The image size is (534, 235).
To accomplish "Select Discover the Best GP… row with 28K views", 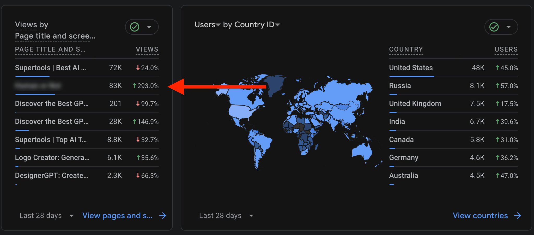I will [87, 122].
